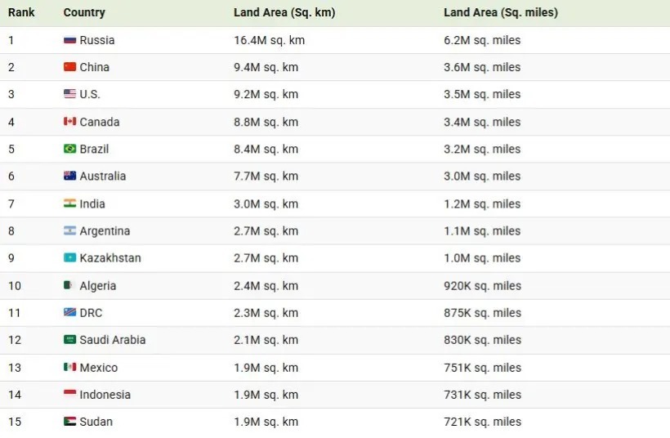Click the Australia flag icon
Image resolution: width=670 pixels, height=438 pixels.
(69, 176)
